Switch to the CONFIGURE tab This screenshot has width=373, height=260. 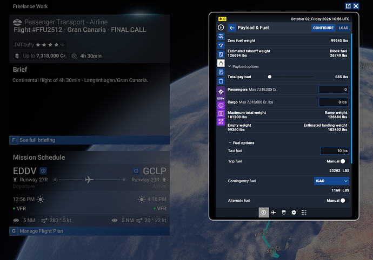(x=323, y=28)
